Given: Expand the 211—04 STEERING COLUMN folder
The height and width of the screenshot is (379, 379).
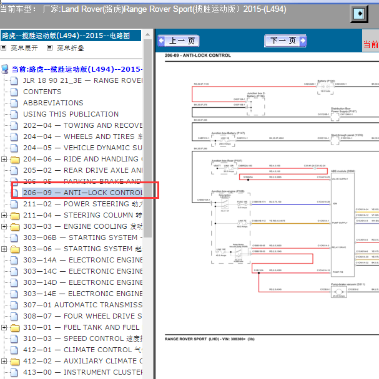Looking at the screenshot, I should click(4, 215).
